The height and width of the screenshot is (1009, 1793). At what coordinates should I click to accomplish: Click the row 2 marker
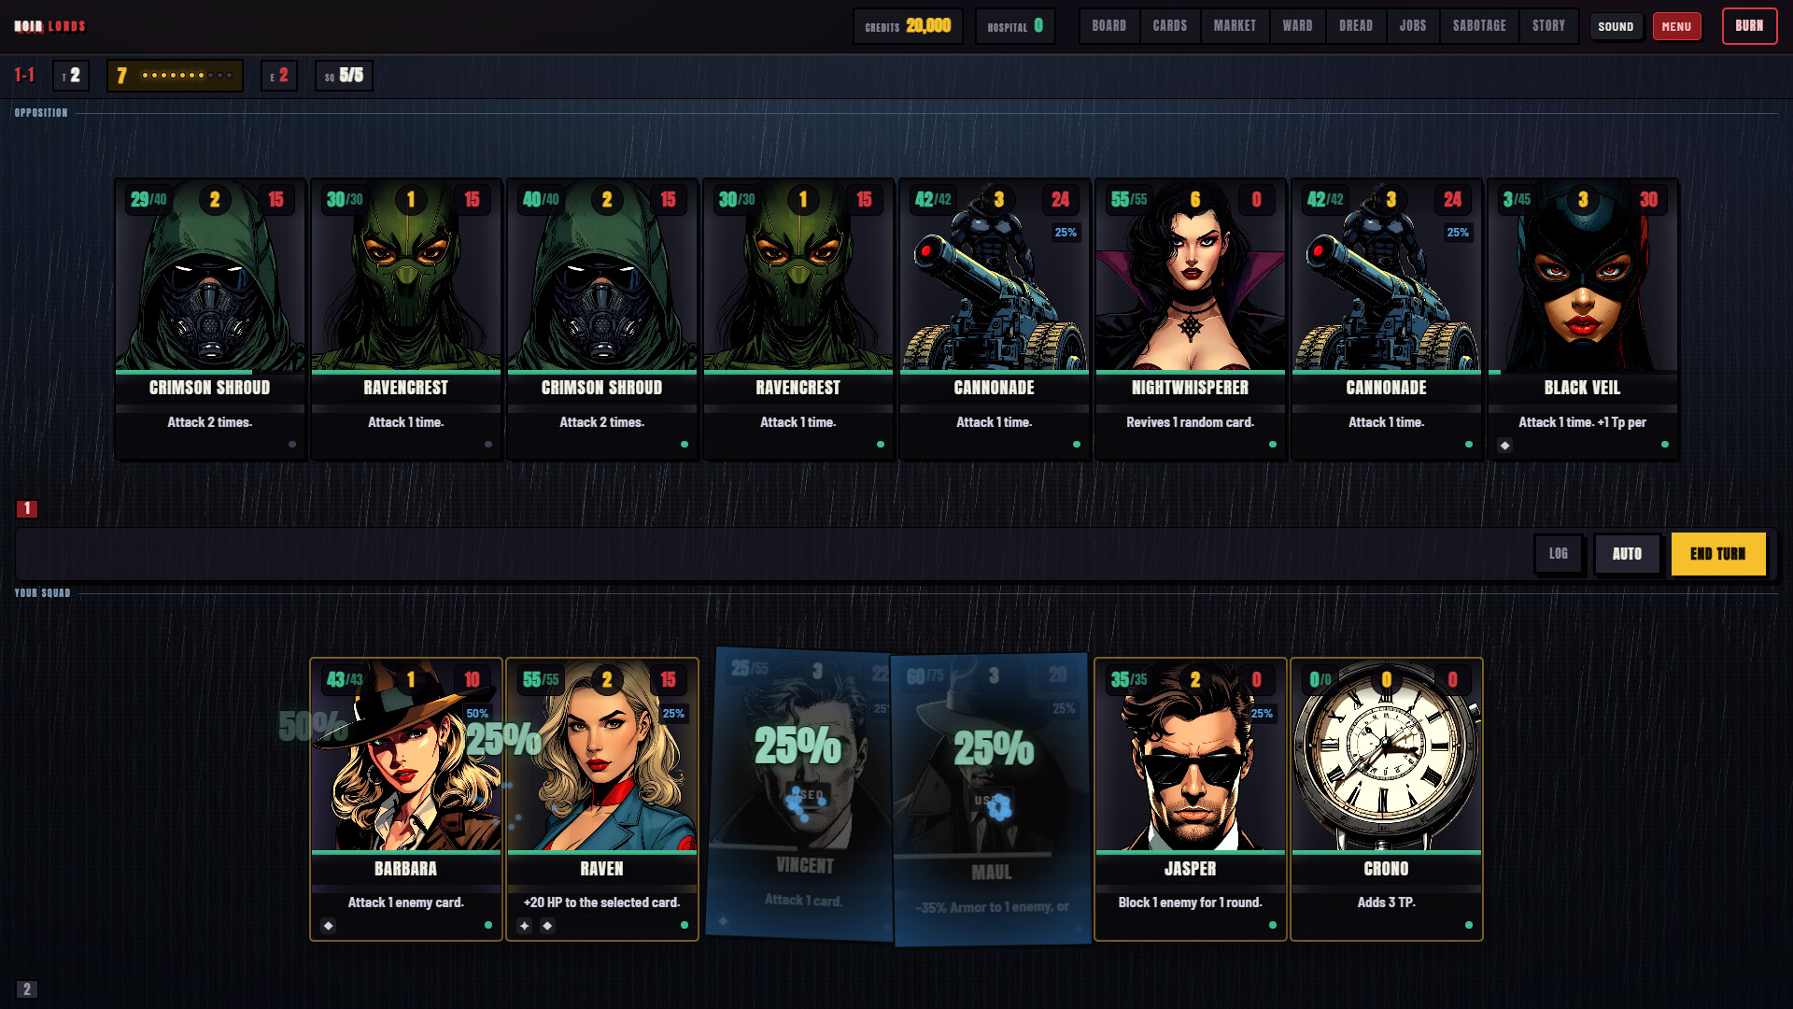click(27, 989)
